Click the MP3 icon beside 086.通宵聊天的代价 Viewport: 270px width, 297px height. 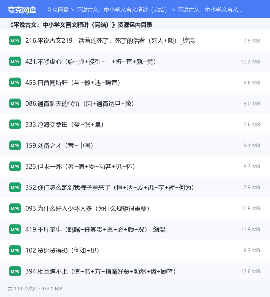click(15, 104)
